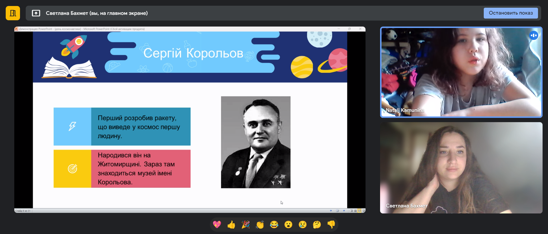The height and width of the screenshot is (234, 548).
Task: Click the audio indicator on Natalj's tile
Action: click(x=533, y=35)
